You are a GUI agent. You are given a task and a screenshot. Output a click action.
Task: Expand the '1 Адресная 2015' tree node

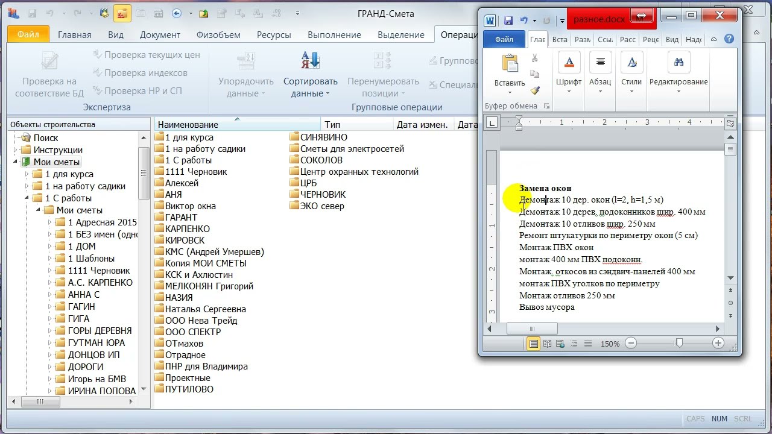point(50,222)
